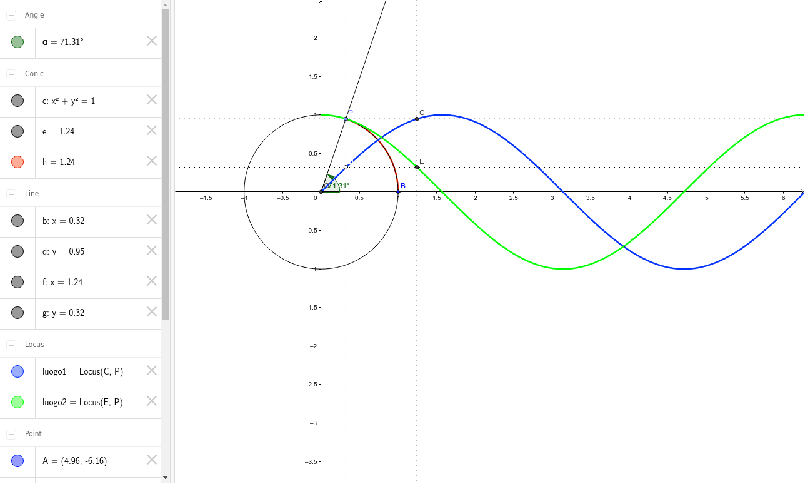Screen dimensions: 805x484
Task: Toggle visibility of angle α
Action: (x=17, y=41)
